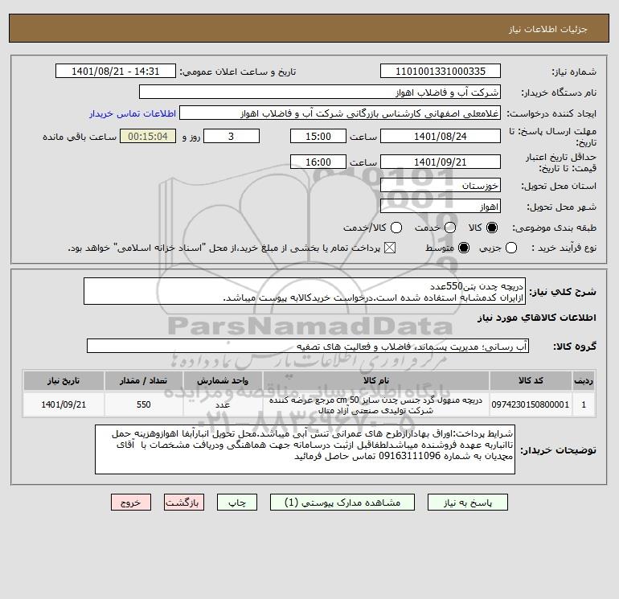Image resolution: width=619 pixels, height=599 pixels.
Task: Click the پاسخ به نیاز button
Action: click(x=468, y=503)
